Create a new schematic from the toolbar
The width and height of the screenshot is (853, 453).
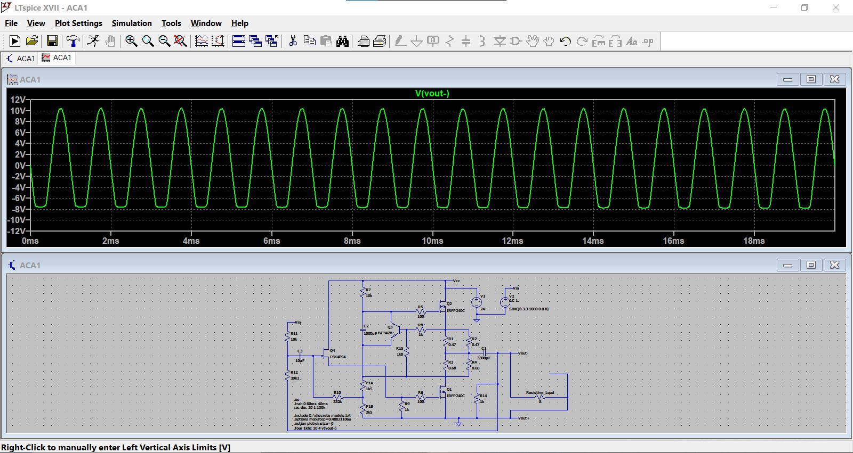point(15,41)
